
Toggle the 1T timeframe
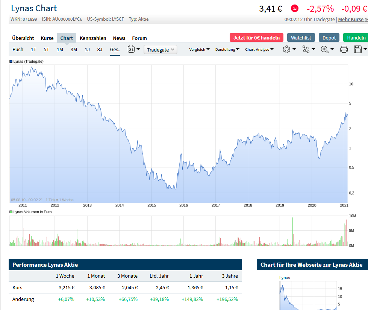click(x=33, y=49)
